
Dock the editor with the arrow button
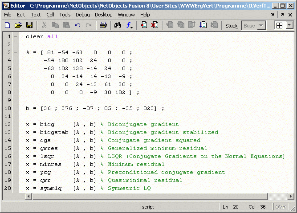pyautogui.click(x=272, y=15)
